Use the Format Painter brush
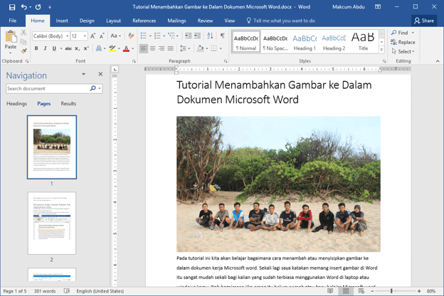 [23, 51]
